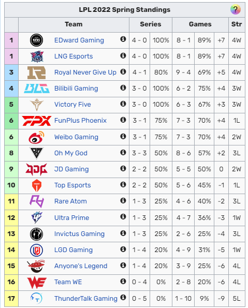Open the Ultra Prime team link
The width and height of the screenshot is (248, 308).
pos(71,217)
